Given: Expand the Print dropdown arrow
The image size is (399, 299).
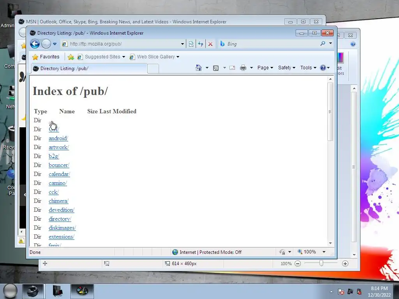Looking at the screenshot, I should [251, 68].
